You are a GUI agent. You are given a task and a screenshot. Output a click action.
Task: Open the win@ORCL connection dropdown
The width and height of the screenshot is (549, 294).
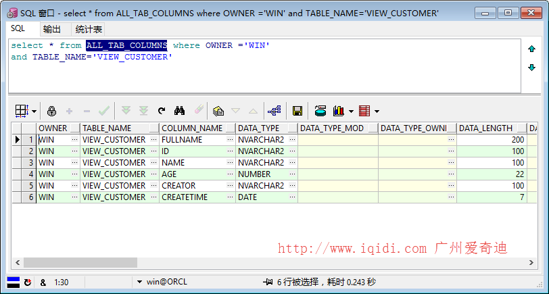[x=140, y=282]
